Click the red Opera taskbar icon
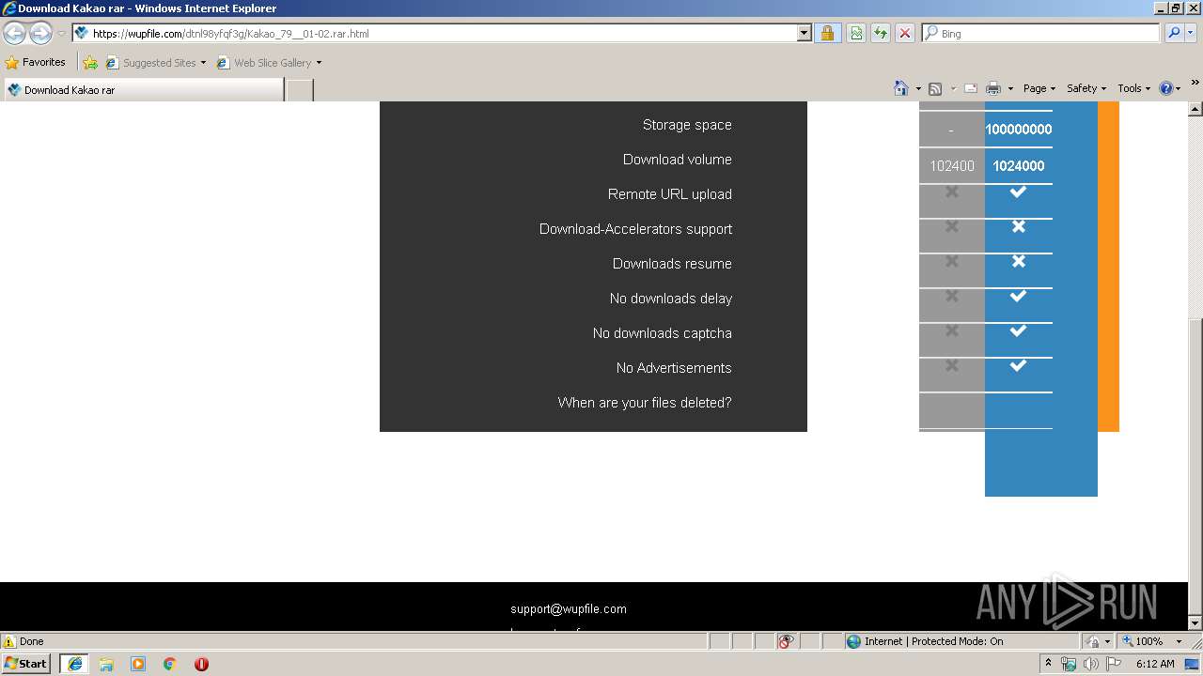 pyautogui.click(x=201, y=664)
